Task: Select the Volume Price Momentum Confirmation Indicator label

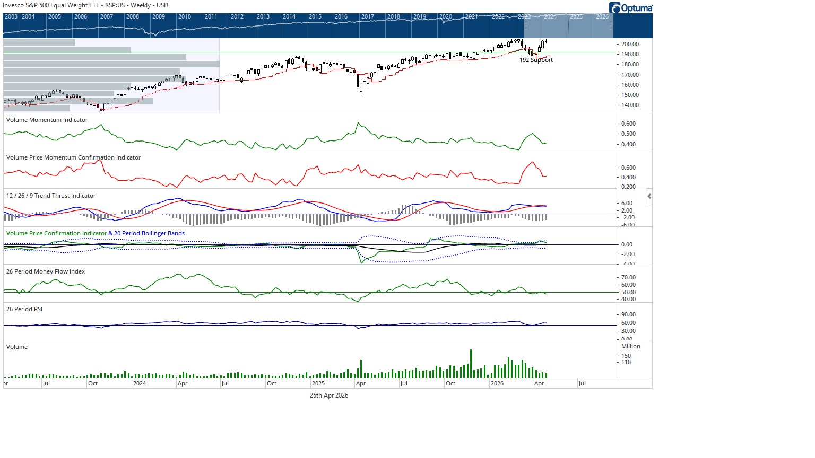Action: coord(73,157)
